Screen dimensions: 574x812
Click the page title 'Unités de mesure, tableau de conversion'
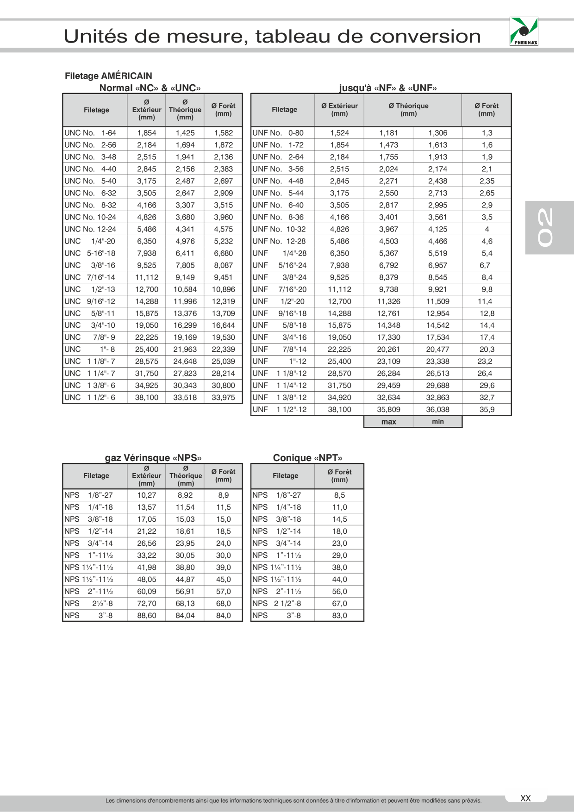tap(272, 37)
